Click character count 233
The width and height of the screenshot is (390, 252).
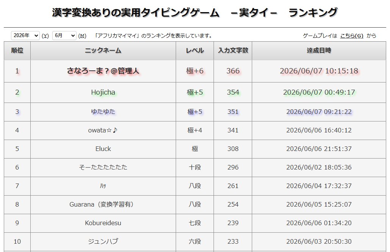[233, 241]
